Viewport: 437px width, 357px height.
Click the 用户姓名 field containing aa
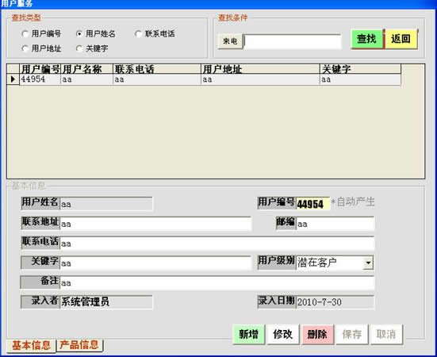tap(106, 204)
